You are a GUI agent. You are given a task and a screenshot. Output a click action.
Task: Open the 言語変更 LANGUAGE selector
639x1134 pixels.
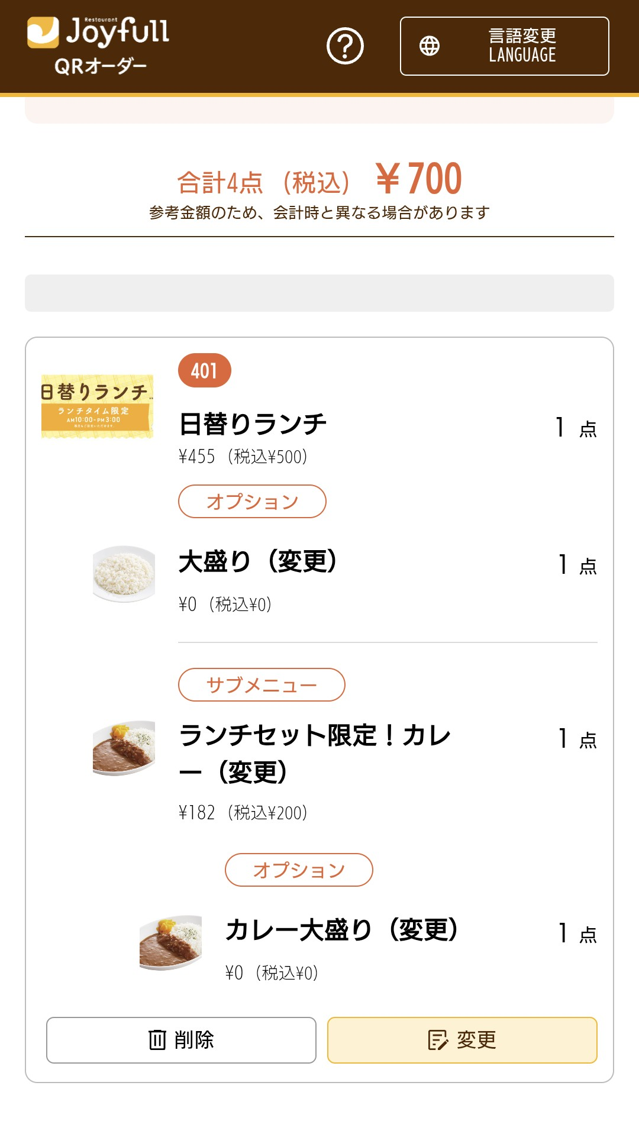[x=505, y=46]
